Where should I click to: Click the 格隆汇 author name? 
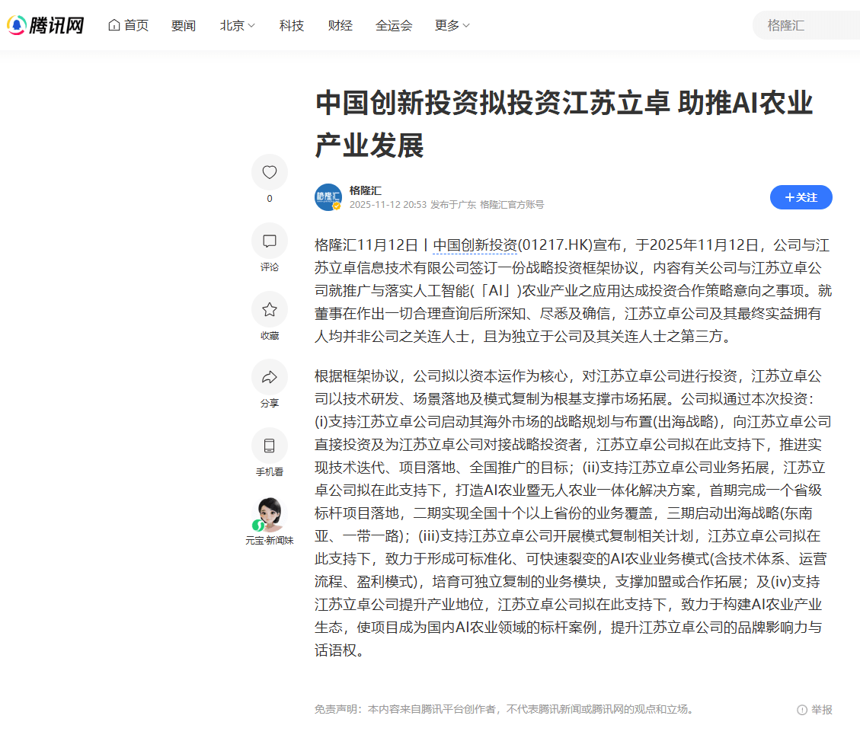366,190
